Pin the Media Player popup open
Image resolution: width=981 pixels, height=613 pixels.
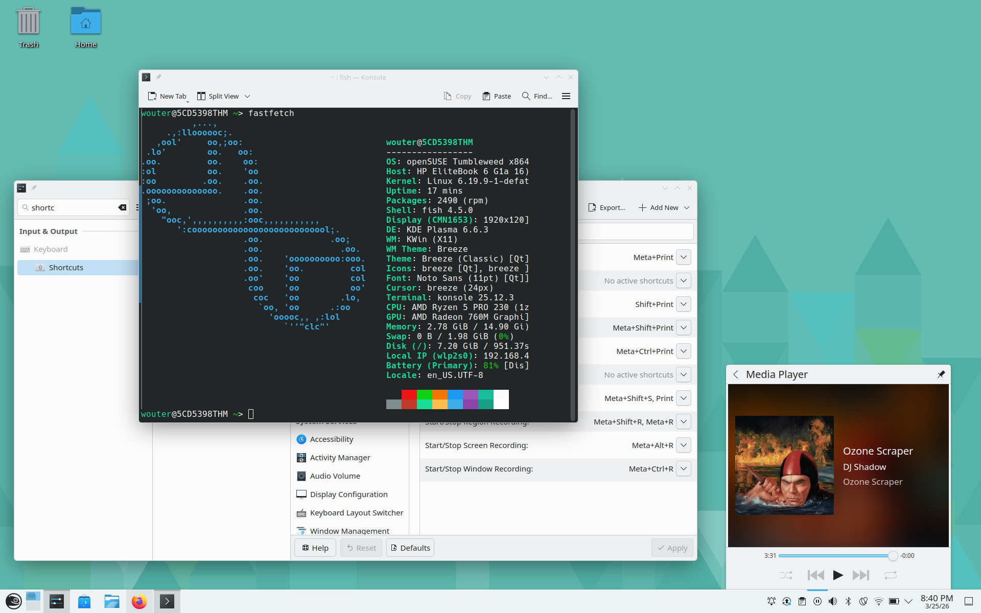click(941, 374)
